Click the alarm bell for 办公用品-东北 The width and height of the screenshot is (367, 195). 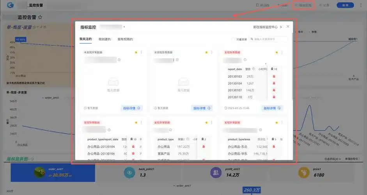coord(274,147)
